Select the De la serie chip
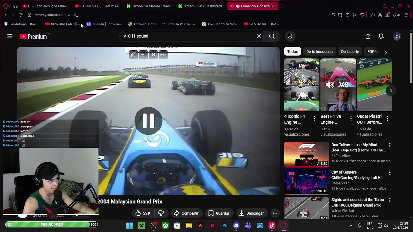This screenshot has height=232, width=413. [x=350, y=52]
